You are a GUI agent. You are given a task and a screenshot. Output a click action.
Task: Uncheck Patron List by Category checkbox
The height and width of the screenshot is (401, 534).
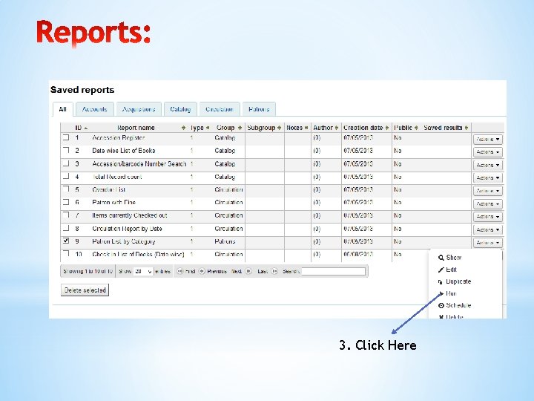point(66,241)
